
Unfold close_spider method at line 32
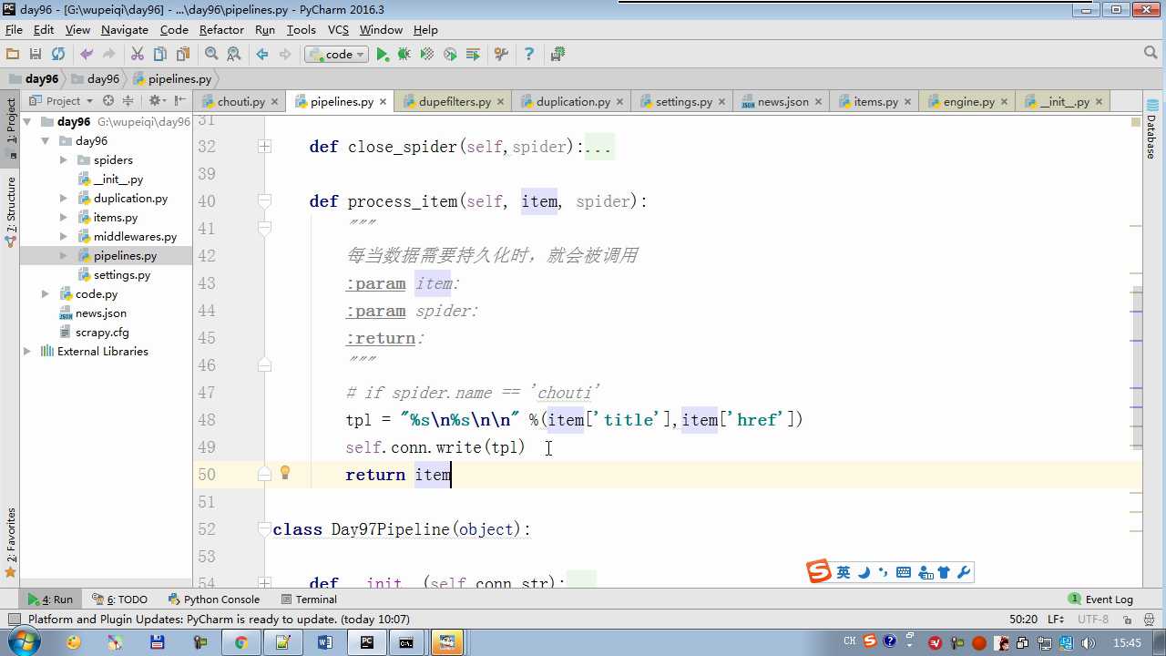[264, 147]
